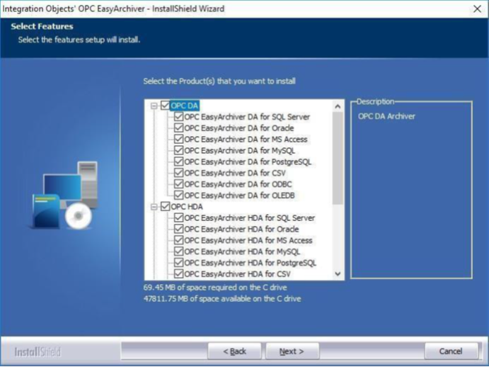The height and width of the screenshot is (367, 489).
Task: Select 'OPC EasyArchiver DA for MS Access' label
Action: click(246, 140)
